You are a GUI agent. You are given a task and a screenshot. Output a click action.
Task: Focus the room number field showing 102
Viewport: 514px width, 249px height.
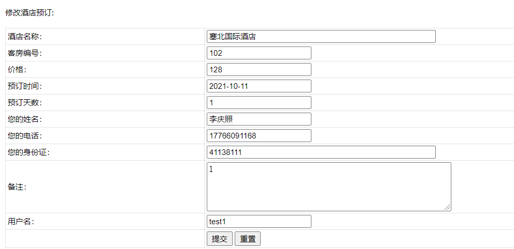pyautogui.click(x=259, y=53)
